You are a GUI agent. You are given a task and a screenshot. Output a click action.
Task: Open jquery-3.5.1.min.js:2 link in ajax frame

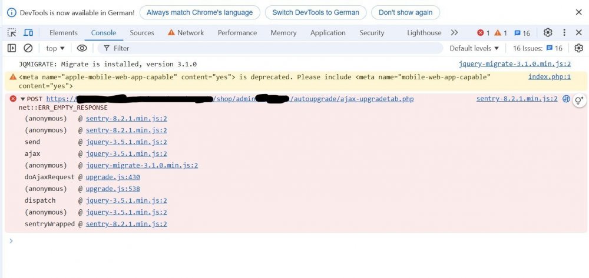[126, 153]
